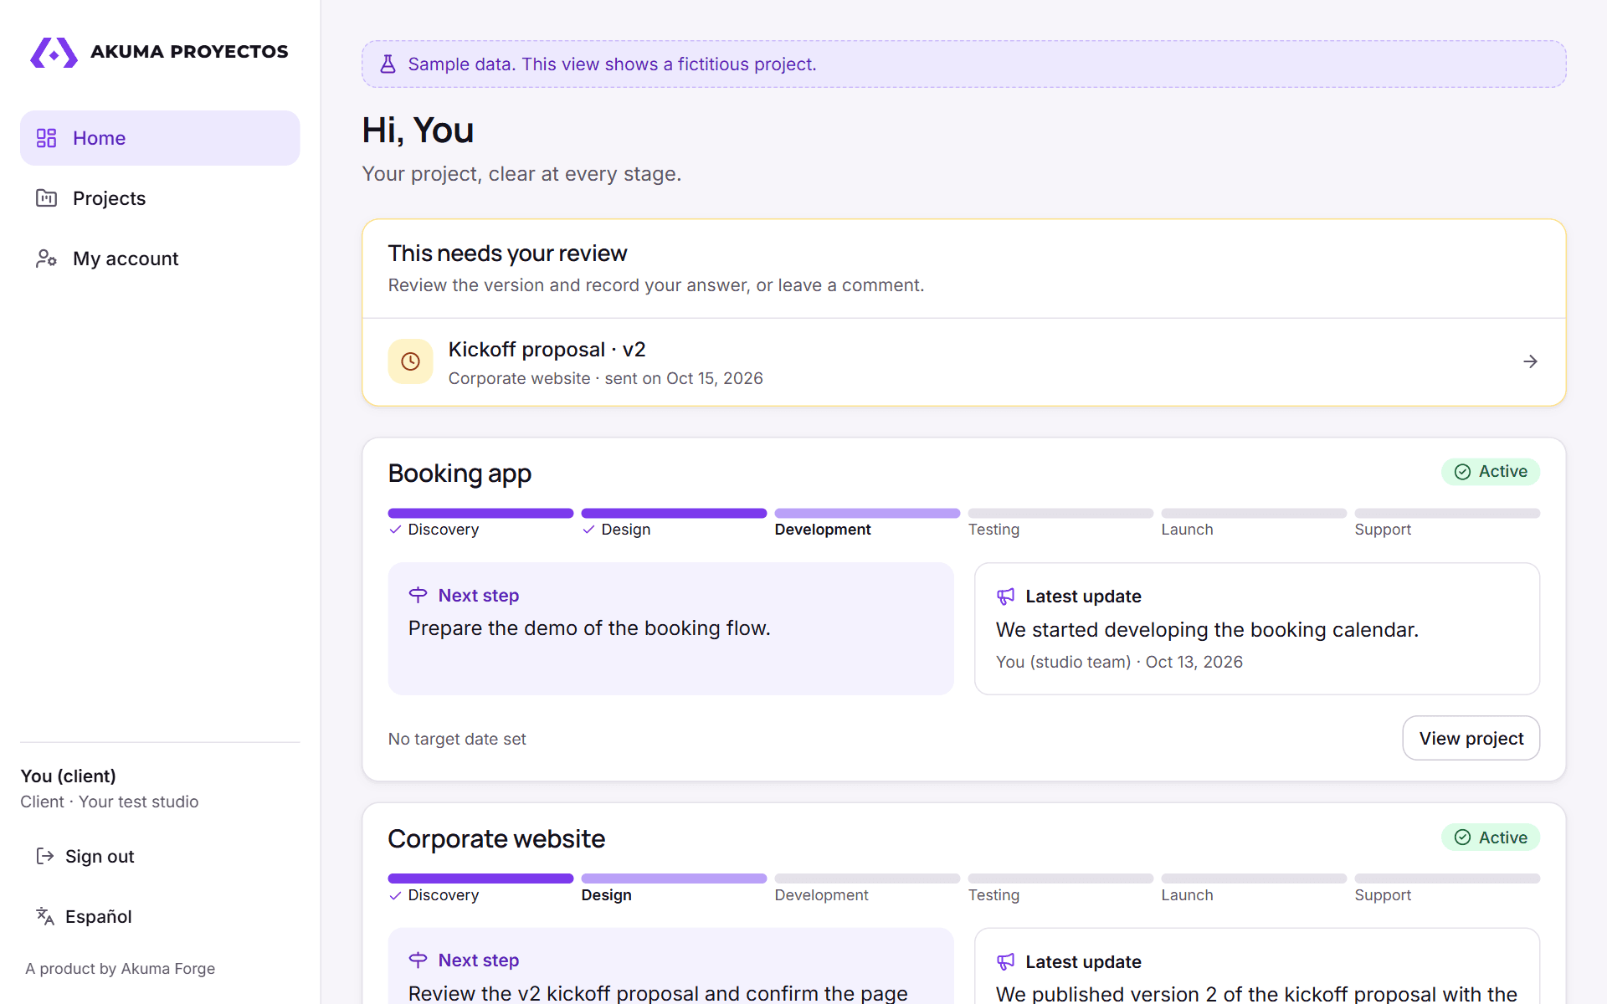Click the translate icon beside Español
1607x1004 pixels.
tap(44, 916)
